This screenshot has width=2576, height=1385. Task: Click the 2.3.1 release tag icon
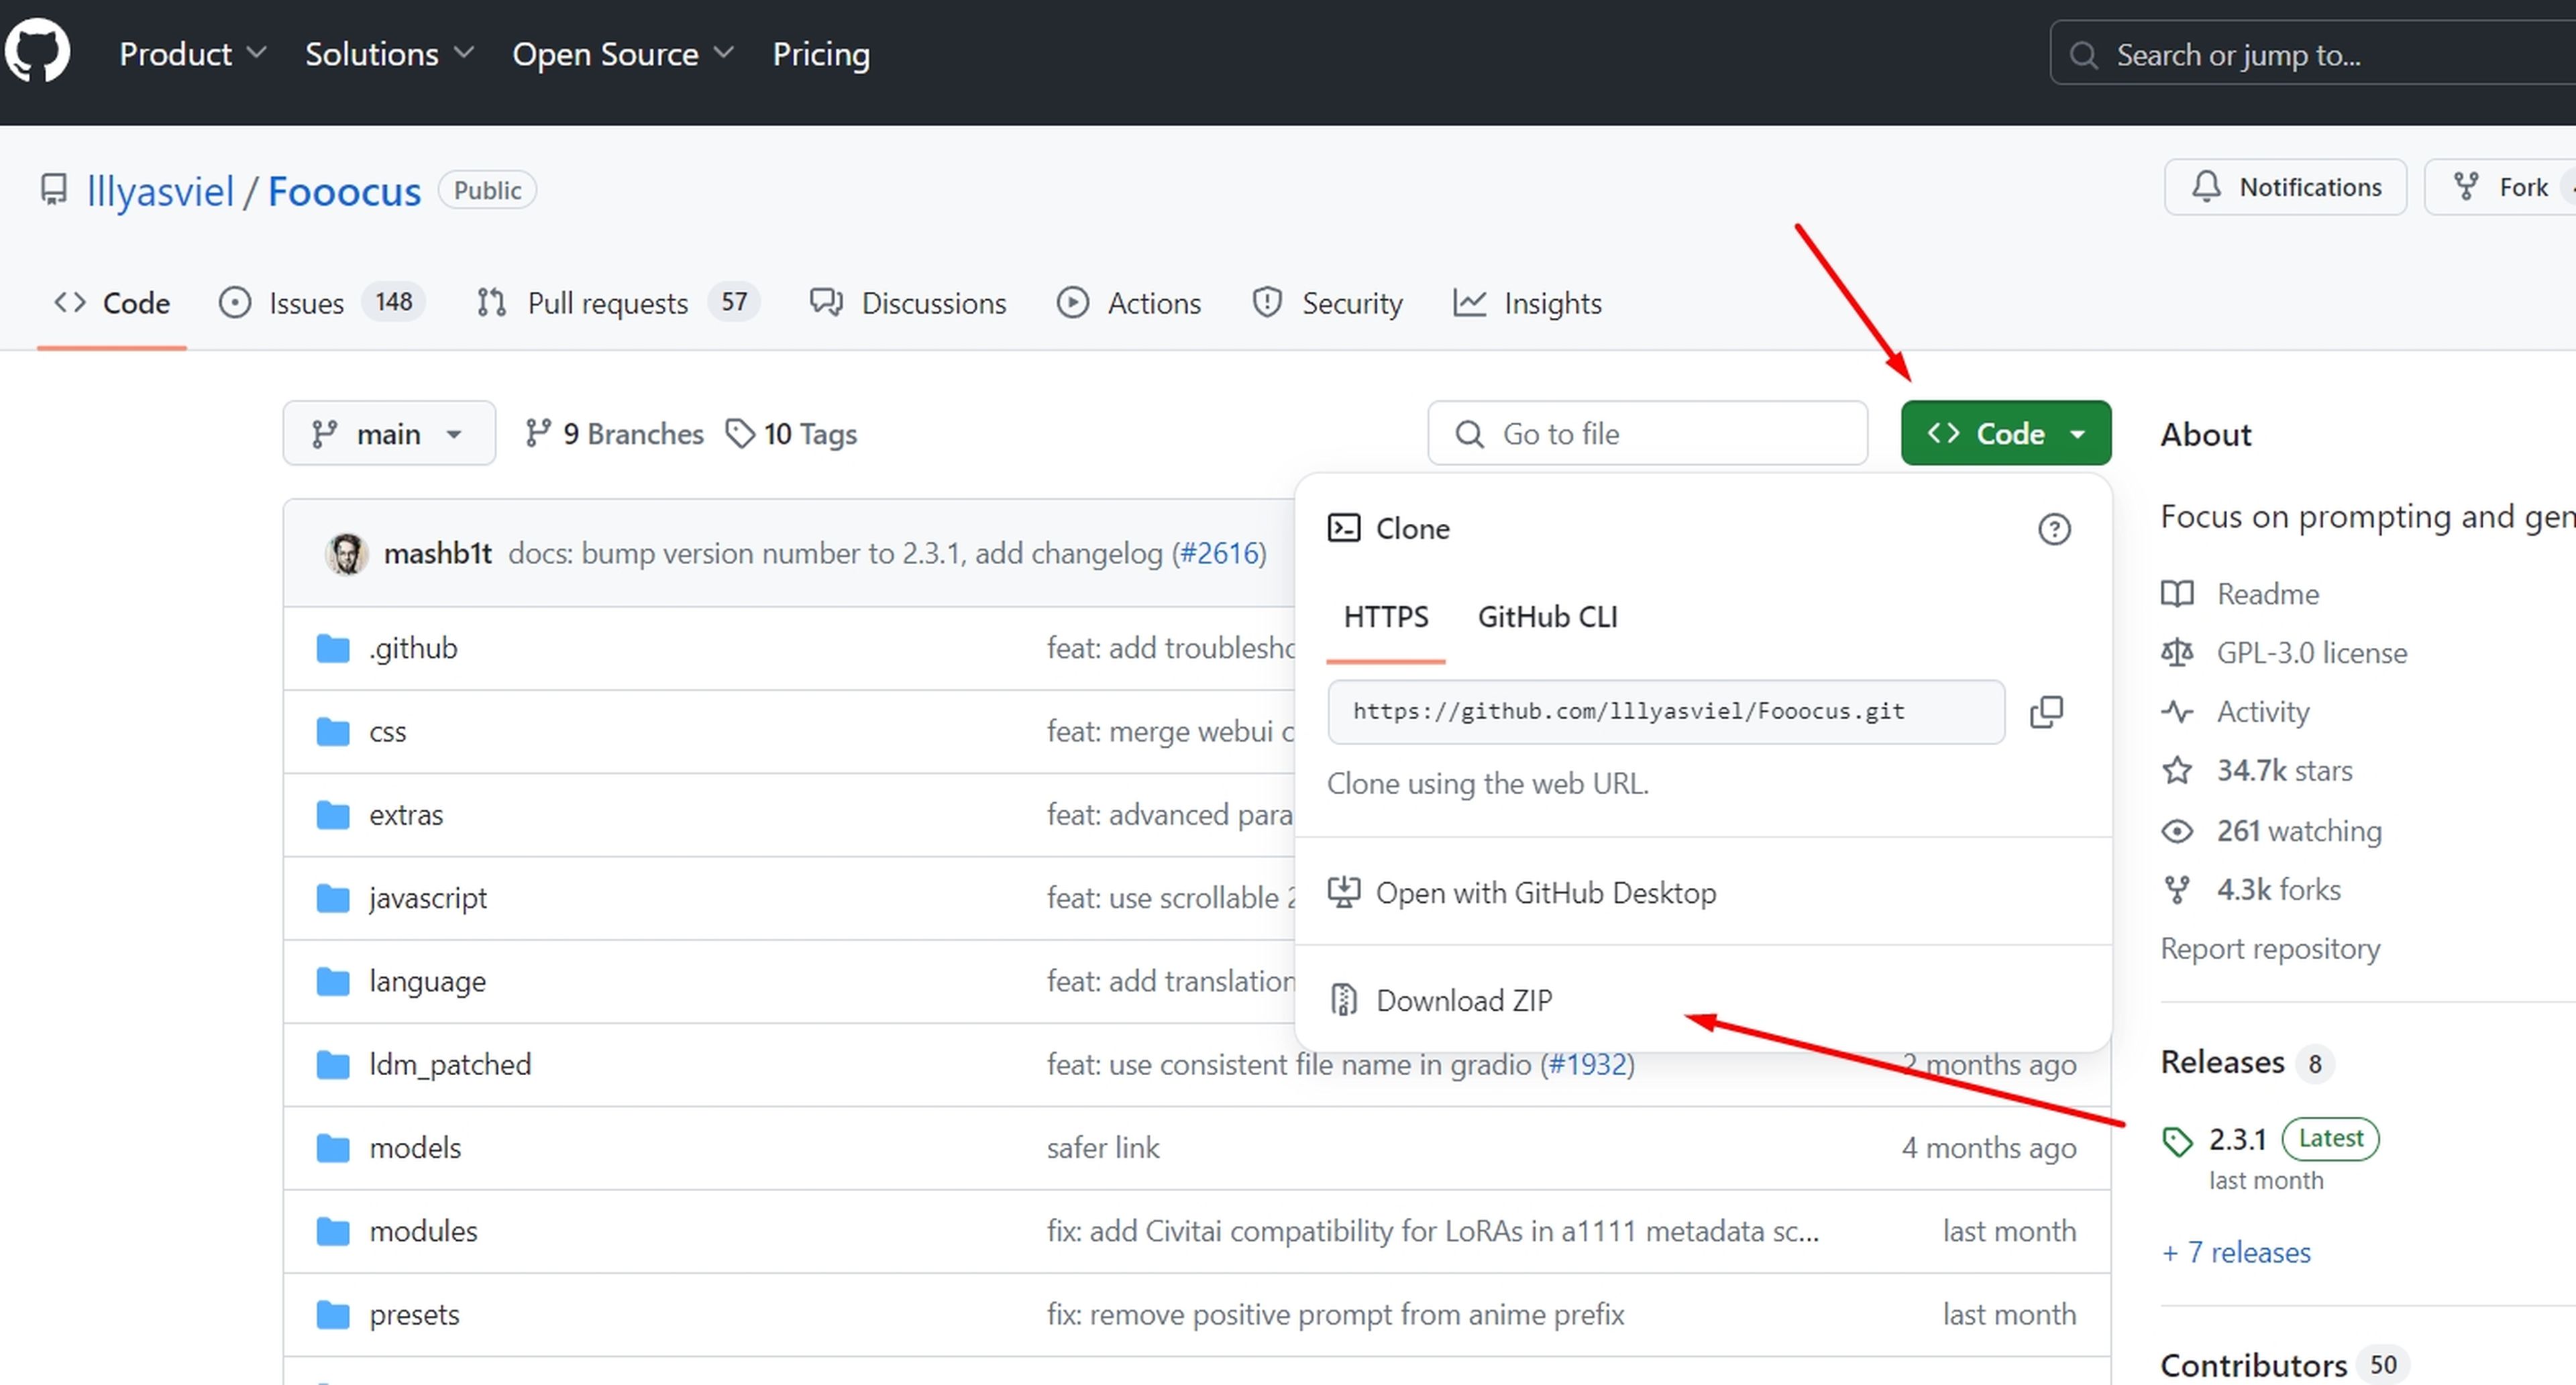click(2177, 1141)
